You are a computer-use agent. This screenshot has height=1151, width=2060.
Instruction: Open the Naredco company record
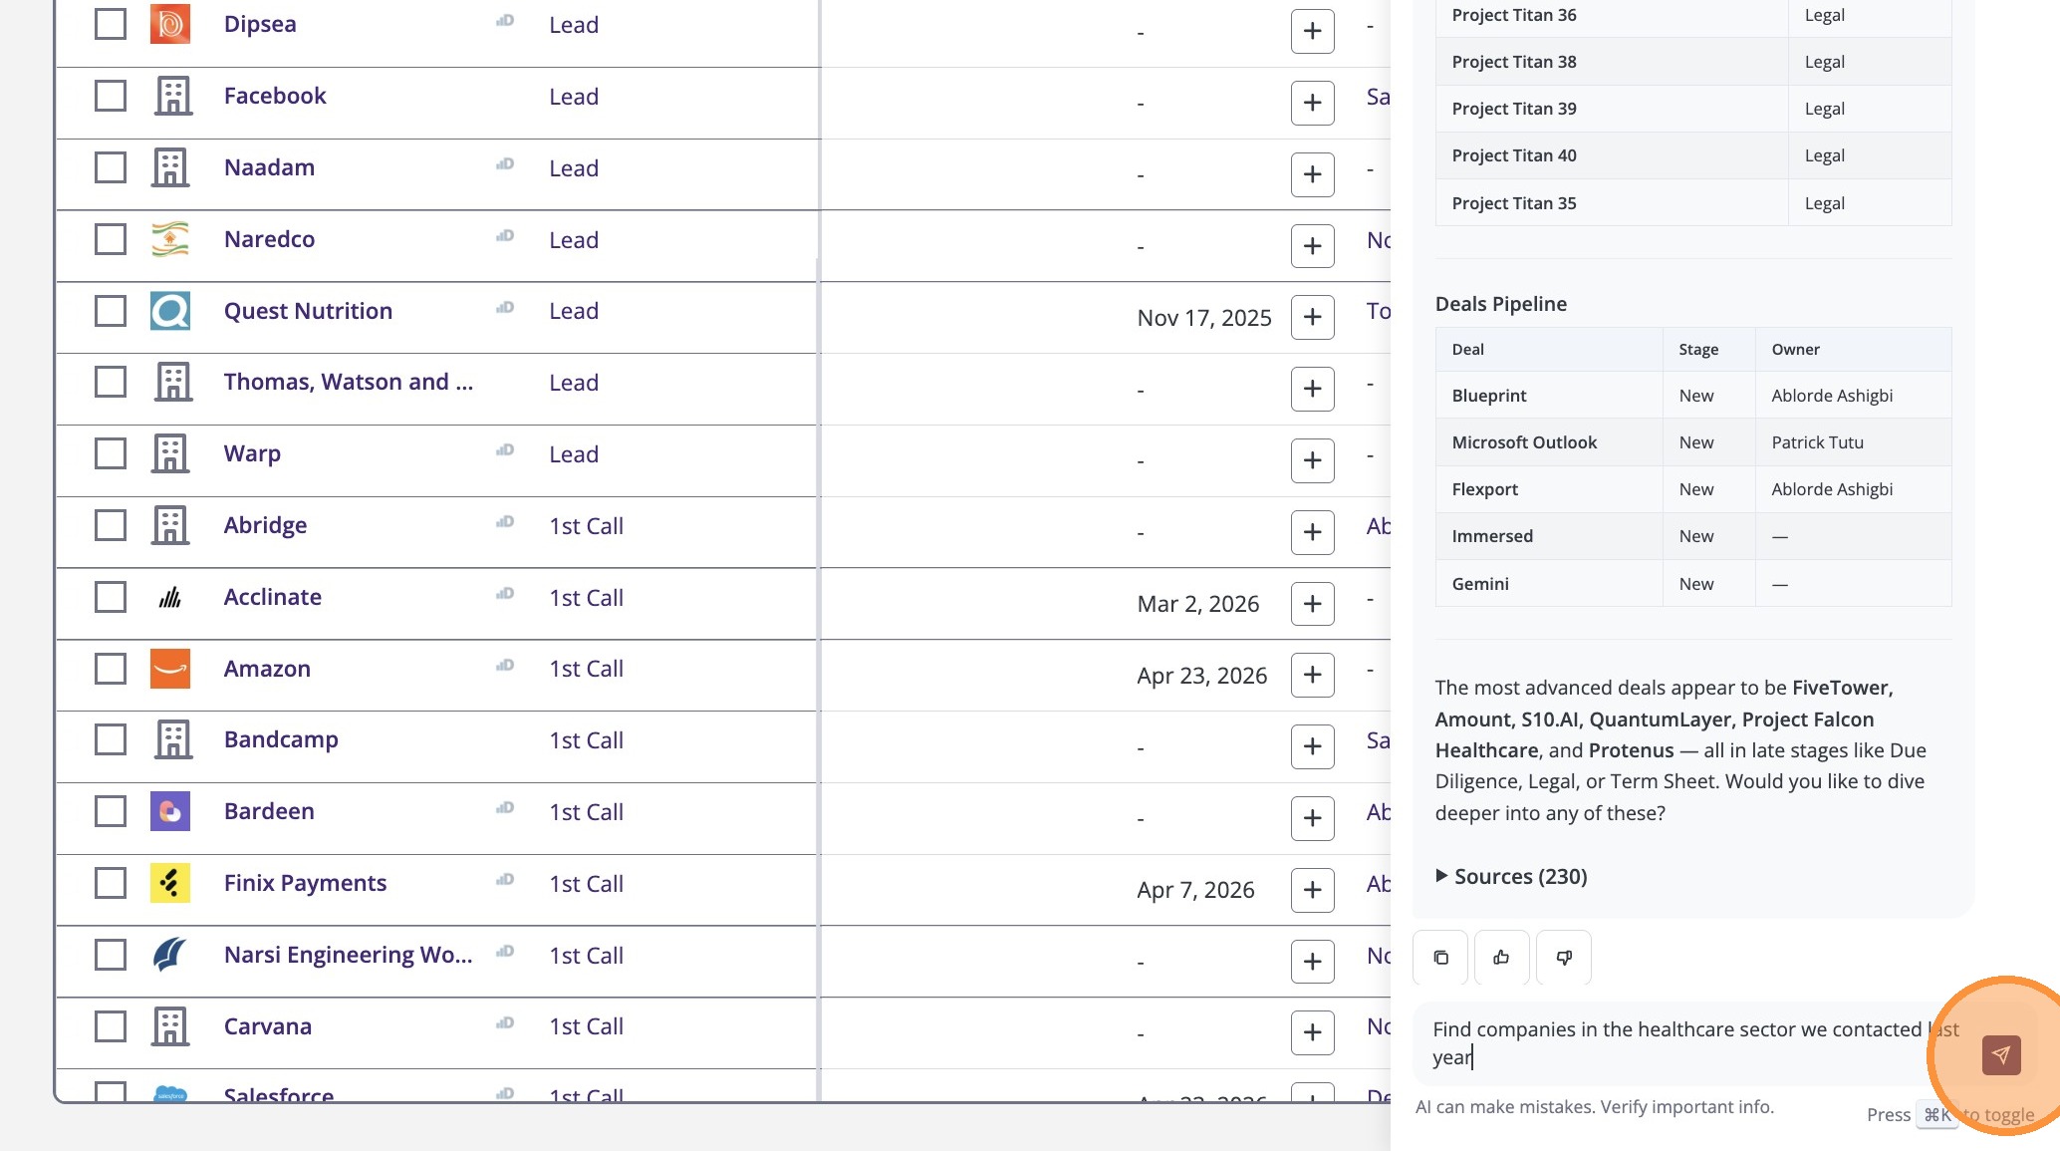[x=269, y=239]
